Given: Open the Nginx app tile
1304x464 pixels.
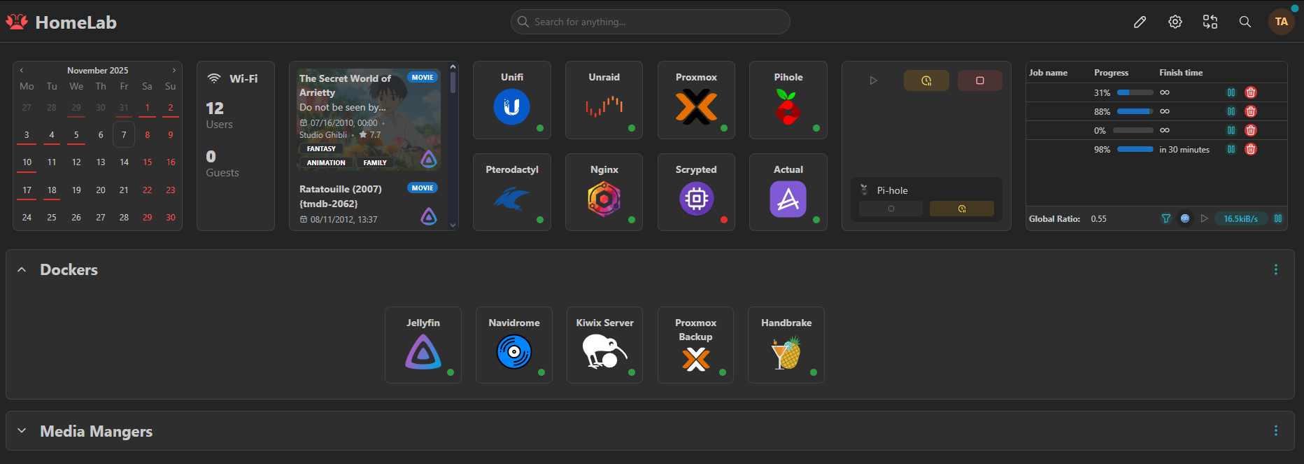Looking at the screenshot, I should 604,192.
